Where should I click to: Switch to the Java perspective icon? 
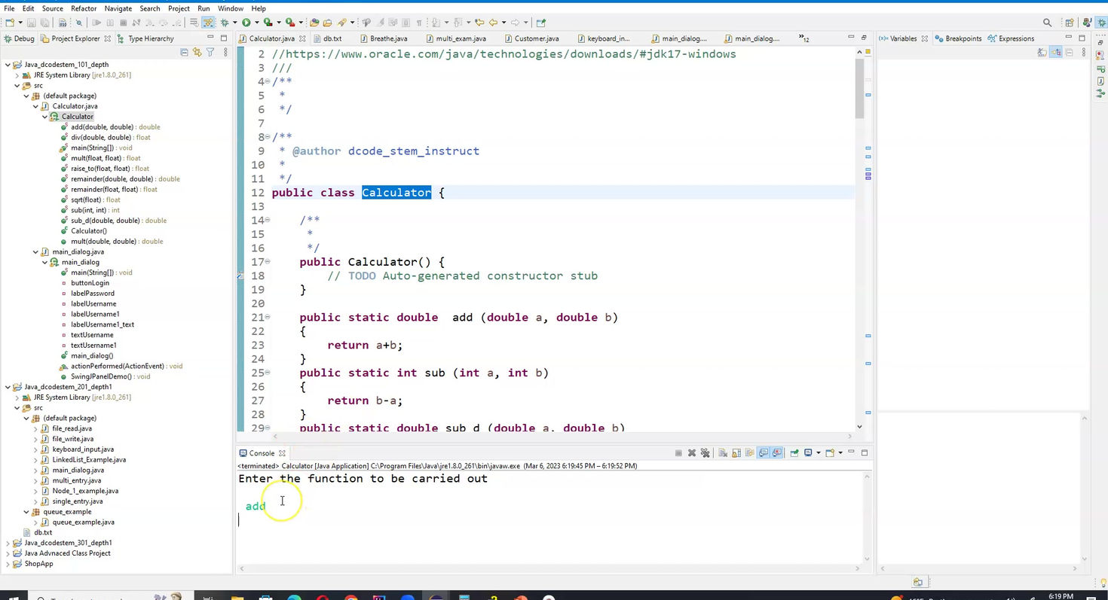point(1087,23)
